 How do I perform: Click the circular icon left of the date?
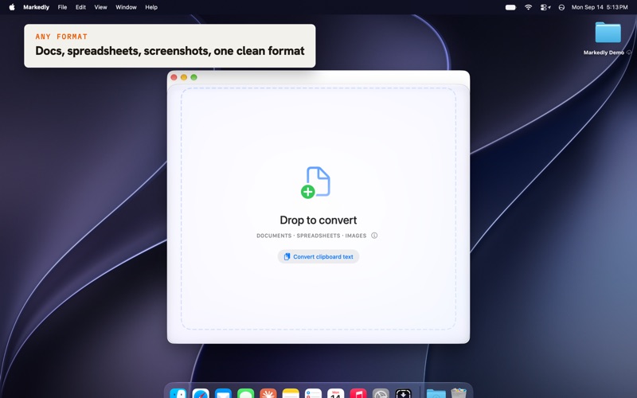point(561,7)
